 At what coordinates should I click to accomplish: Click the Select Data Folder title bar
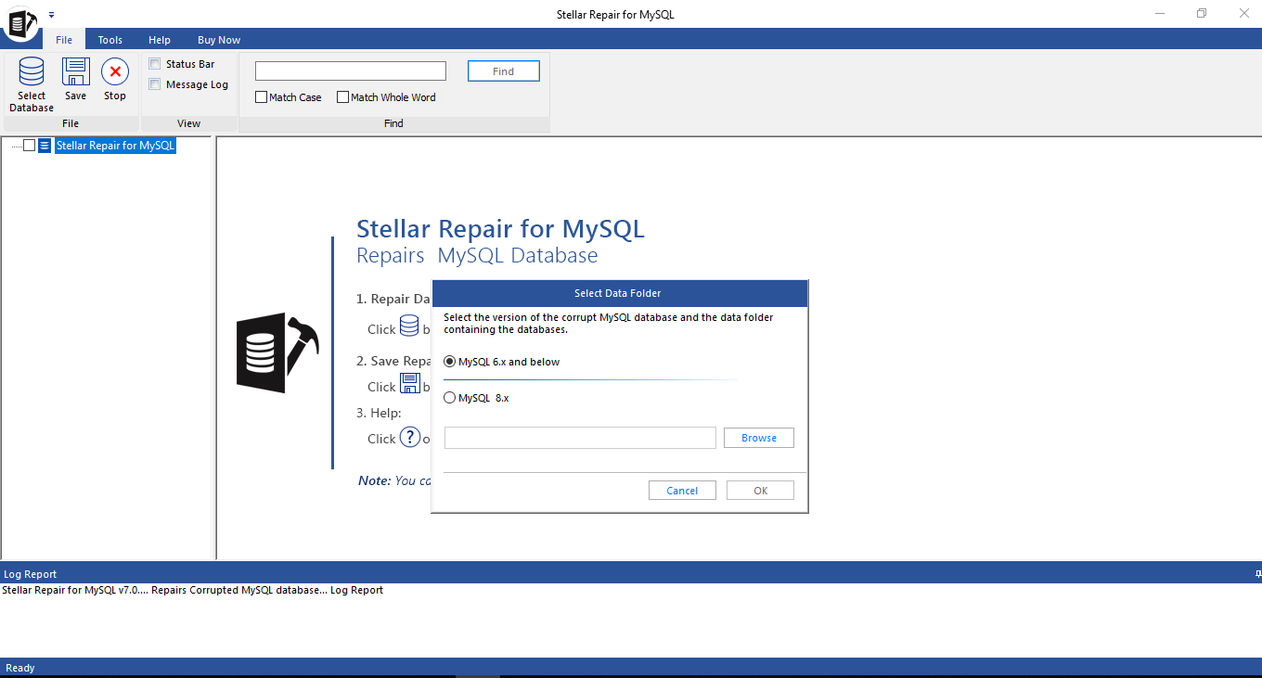click(x=620, y=293)
